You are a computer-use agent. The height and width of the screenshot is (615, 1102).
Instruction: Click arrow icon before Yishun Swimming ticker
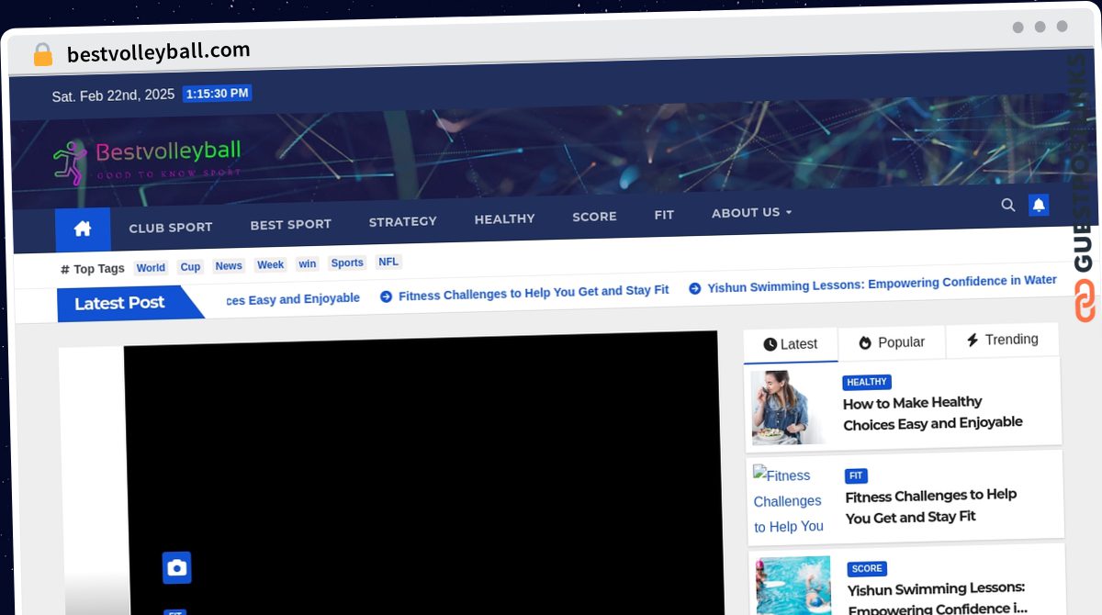click(695, 288)
